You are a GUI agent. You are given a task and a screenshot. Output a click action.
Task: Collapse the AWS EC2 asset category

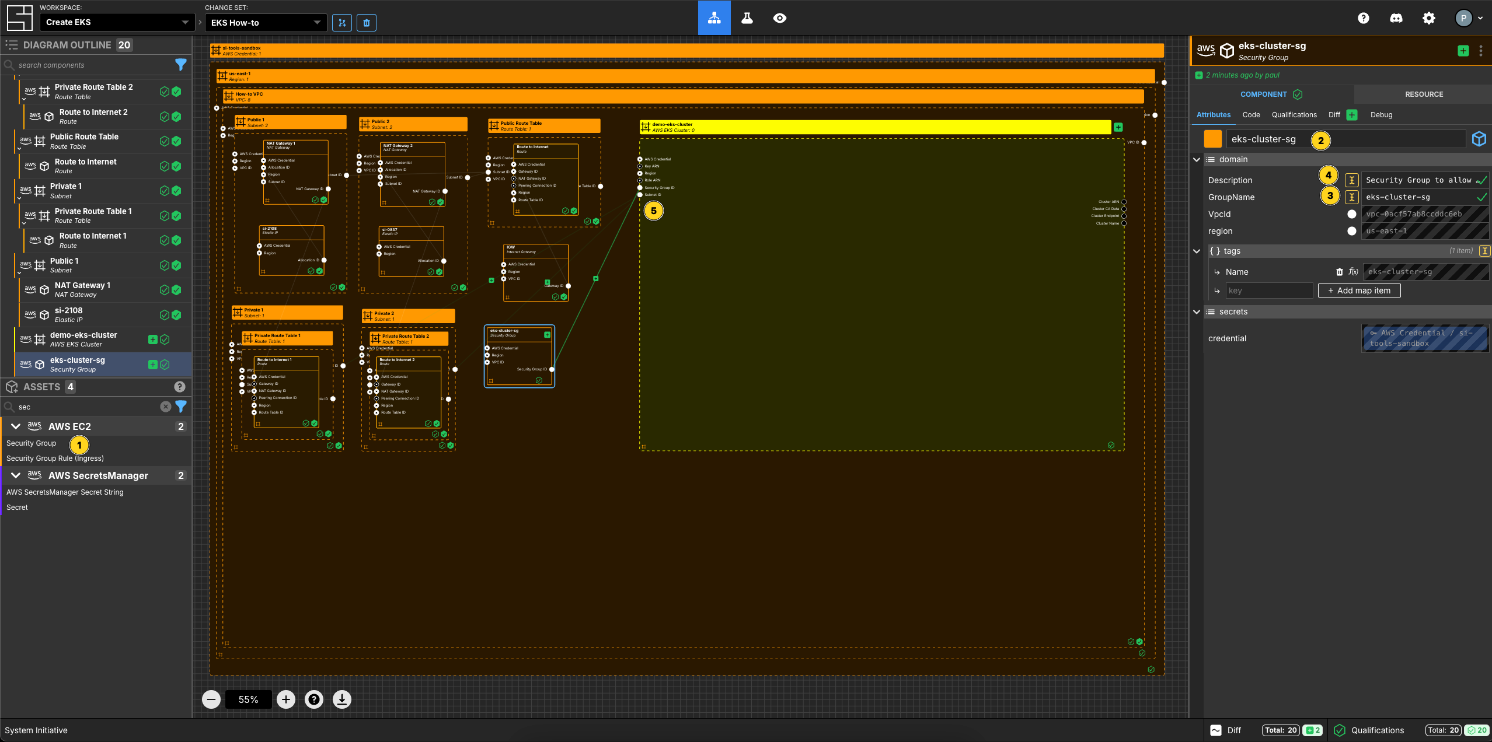(x=16, y=426)
